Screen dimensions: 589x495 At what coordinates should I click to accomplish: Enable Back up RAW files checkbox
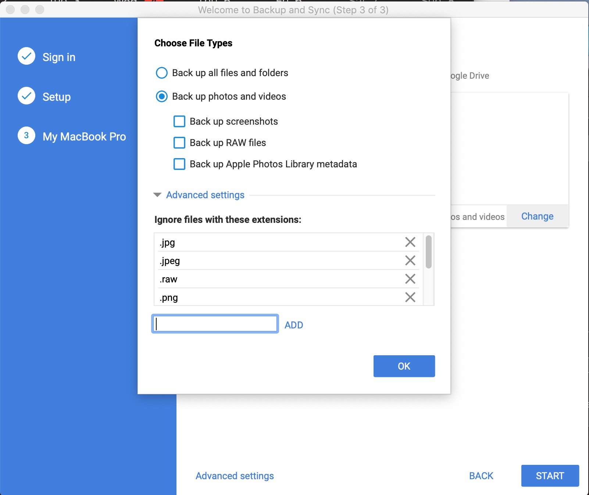pos(179,143)
